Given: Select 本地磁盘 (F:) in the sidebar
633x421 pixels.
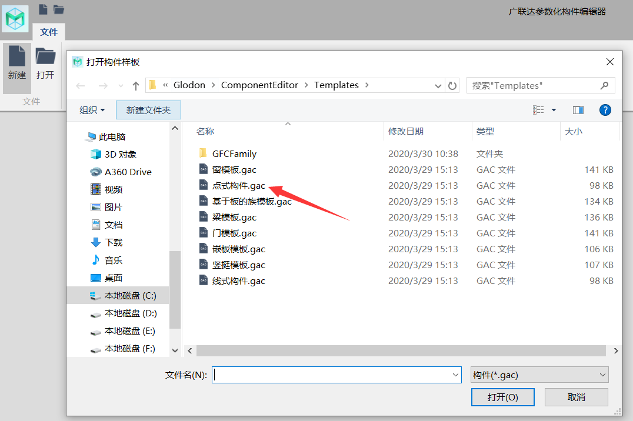Looking at the screenshot, I should tap(122, 348).
